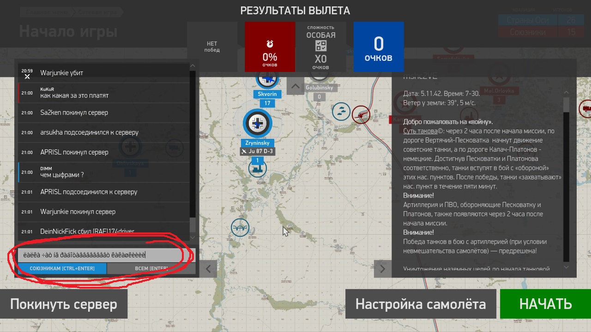Click the briefing text scroll-up arrow
Viewport: 591px width, 332px height.
tap(567, 93)
